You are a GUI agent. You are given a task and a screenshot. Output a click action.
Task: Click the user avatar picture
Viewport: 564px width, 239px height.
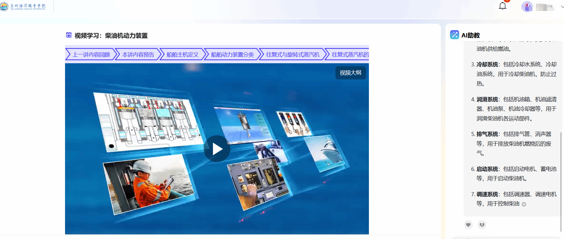tap(527, 7)
